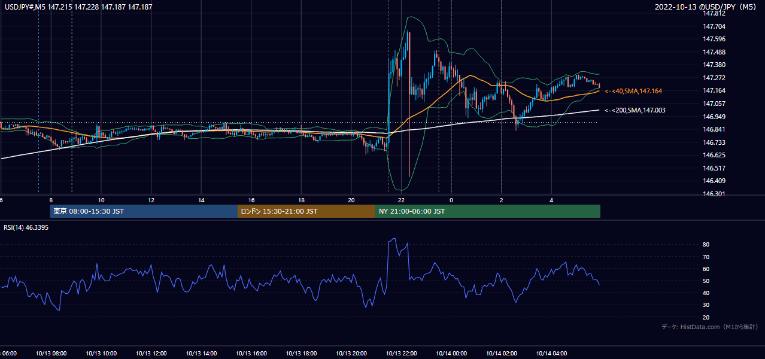Click price axis label 146.301
The image size is (765, 359).
tap(713, 194)
